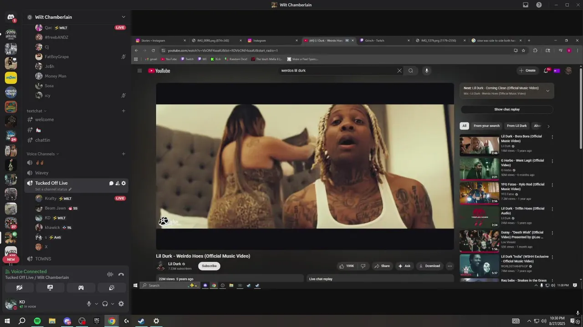Open Spotify from Windows taskbar
The width and height of the screenshot is (583, 327).
(37, 321)
